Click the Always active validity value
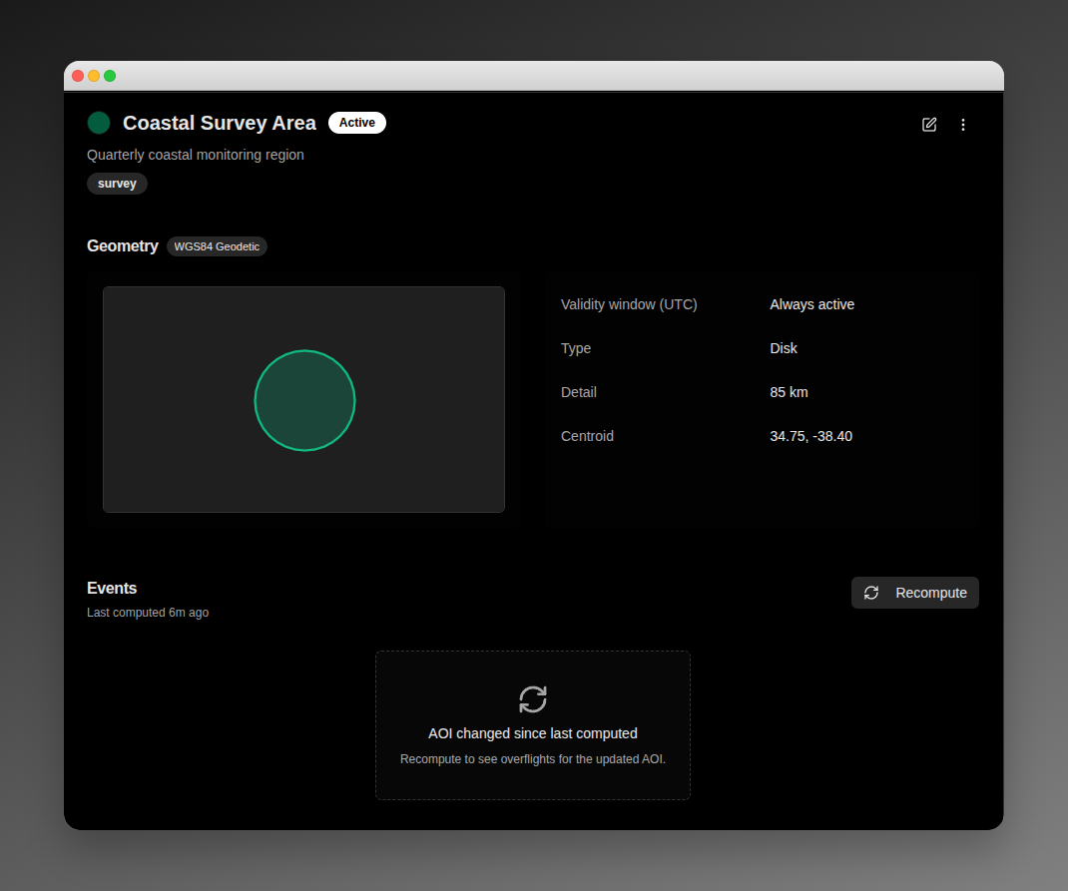The width and height of the screenshot is (1068, 891). tap(811, 305)
